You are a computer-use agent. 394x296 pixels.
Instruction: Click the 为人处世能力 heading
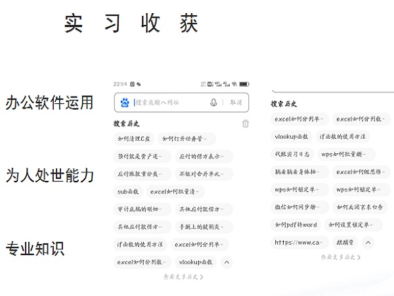coord(49,176)
